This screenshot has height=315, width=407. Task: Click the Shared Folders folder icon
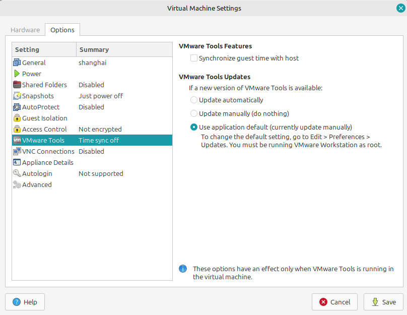(17, 85)
